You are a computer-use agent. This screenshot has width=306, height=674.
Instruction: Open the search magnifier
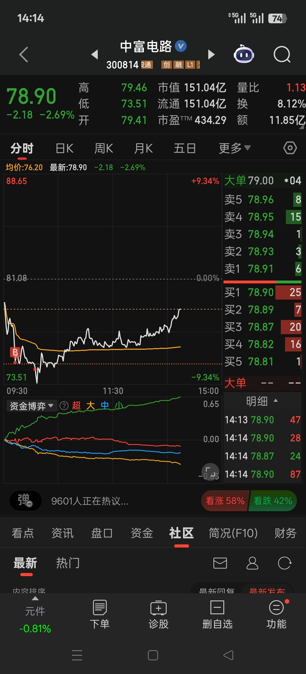coord(282,54)
